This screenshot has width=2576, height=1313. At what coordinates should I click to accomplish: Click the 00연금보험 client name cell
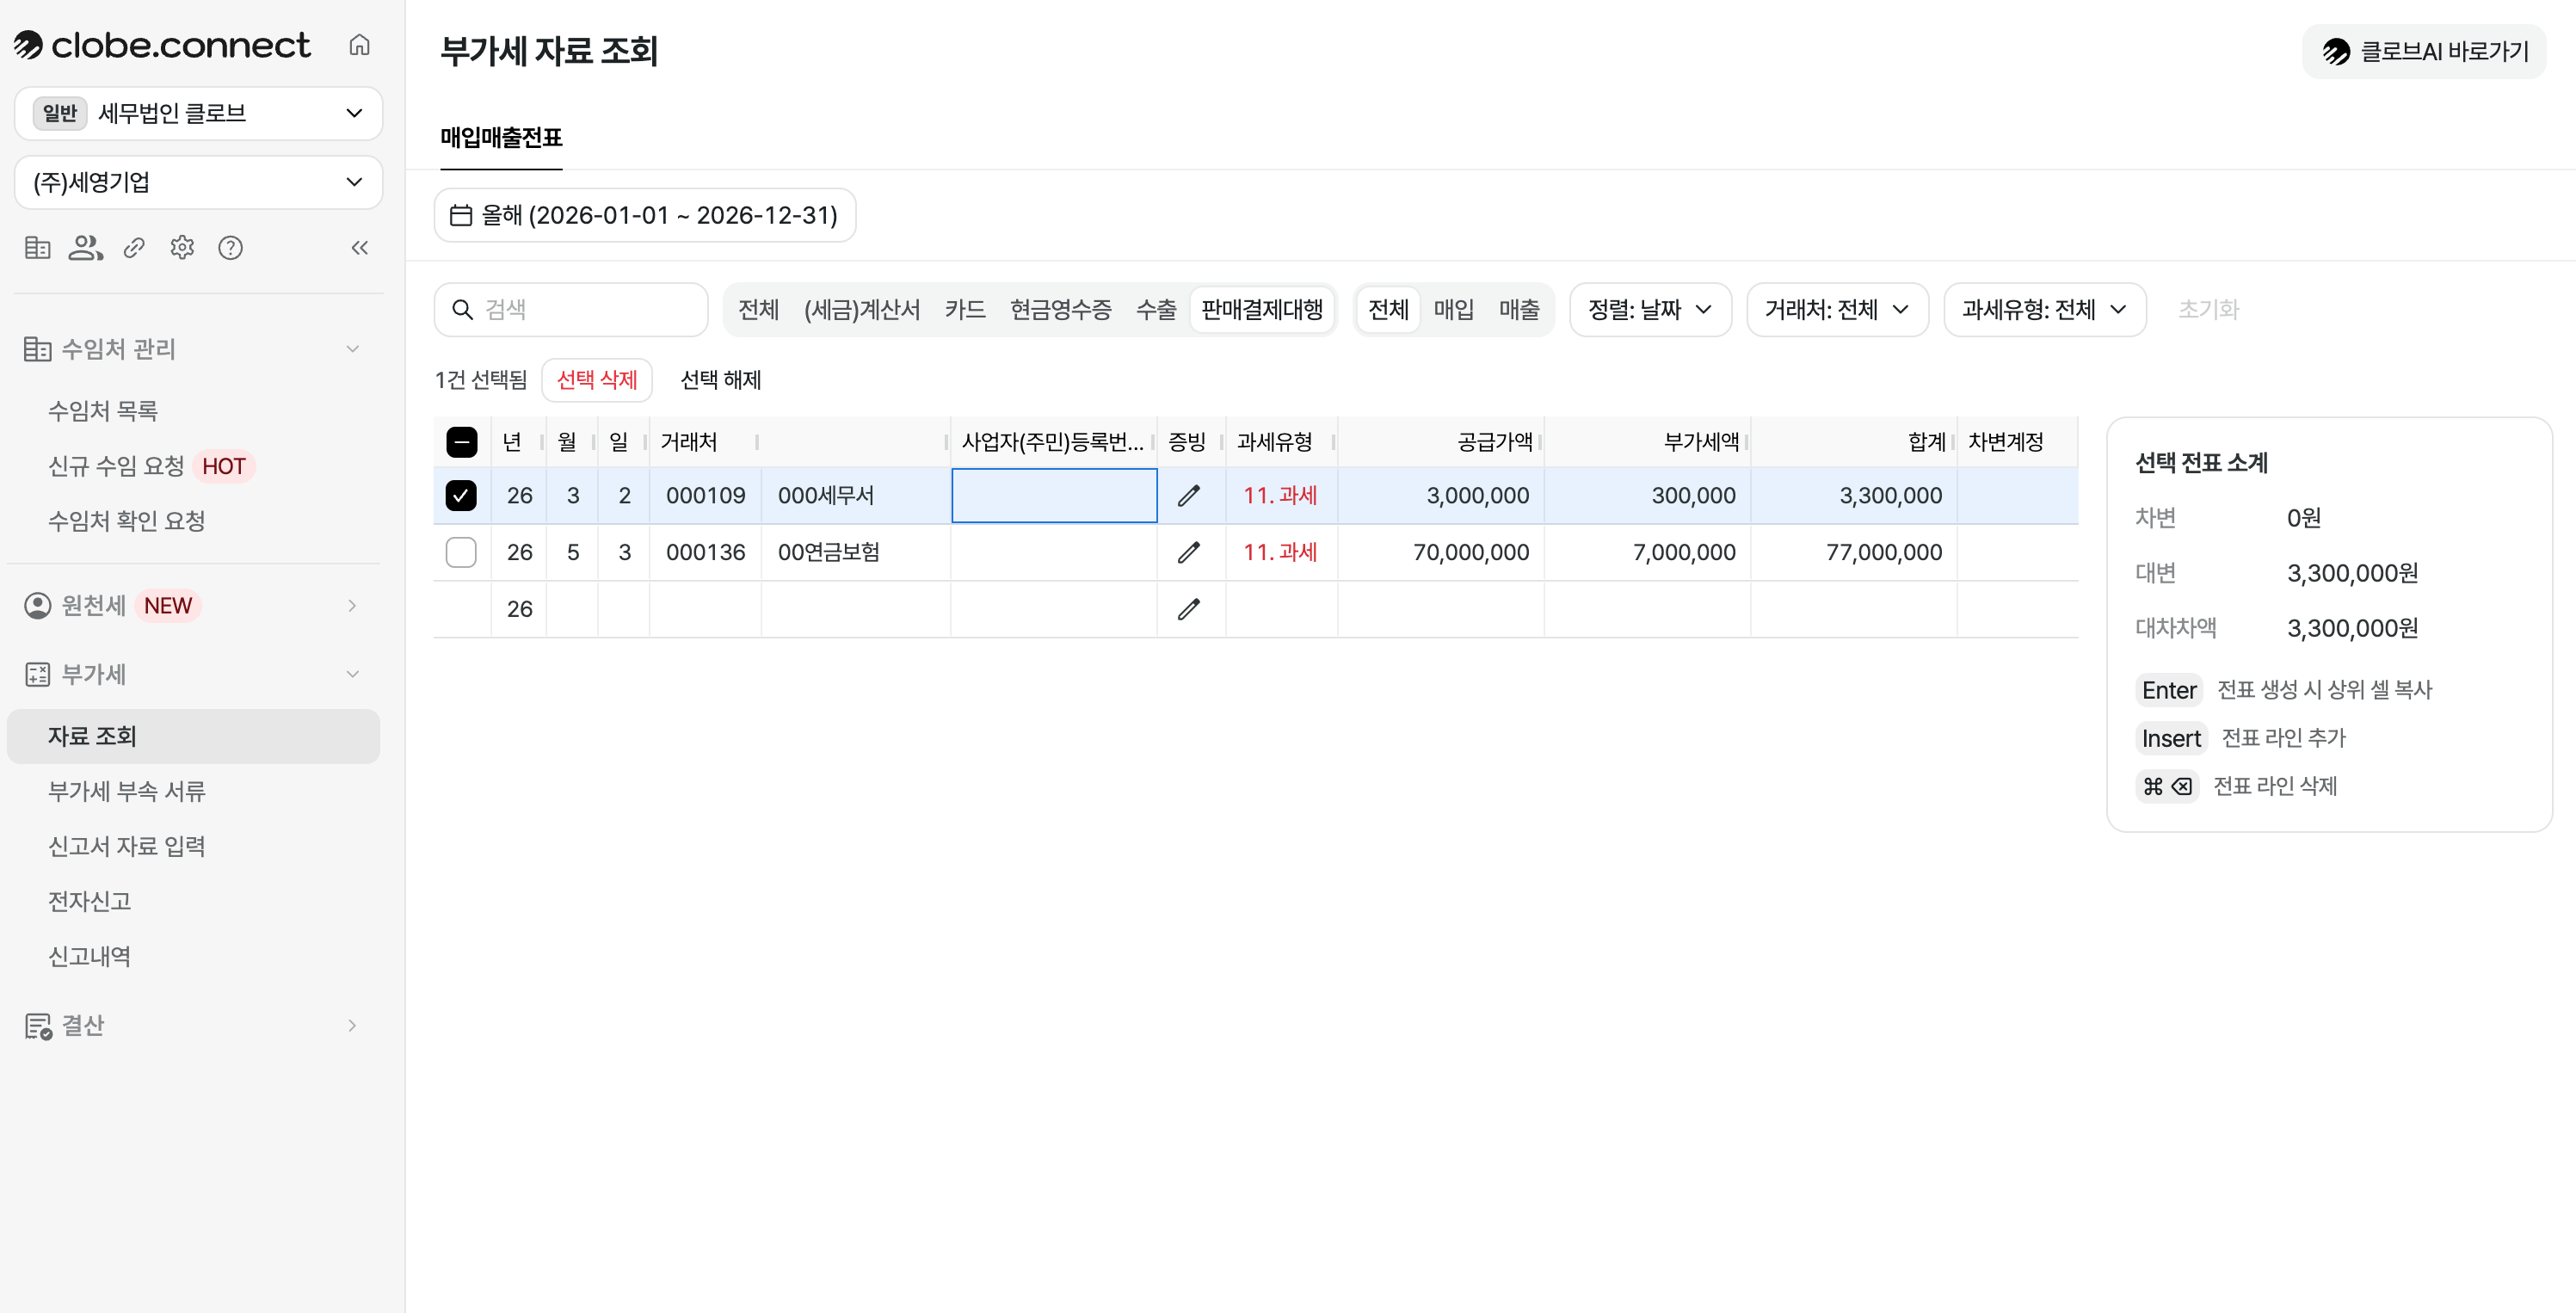pyautogui.click(x=855, y=552)
